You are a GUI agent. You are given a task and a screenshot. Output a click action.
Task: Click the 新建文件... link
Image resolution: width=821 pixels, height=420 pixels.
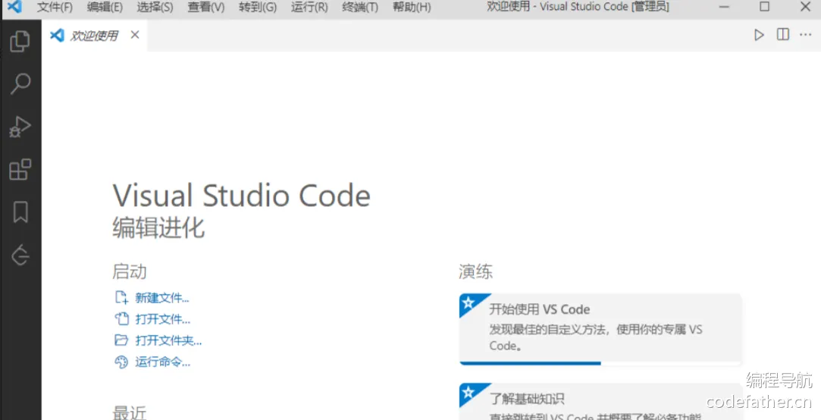pos(161,299)
